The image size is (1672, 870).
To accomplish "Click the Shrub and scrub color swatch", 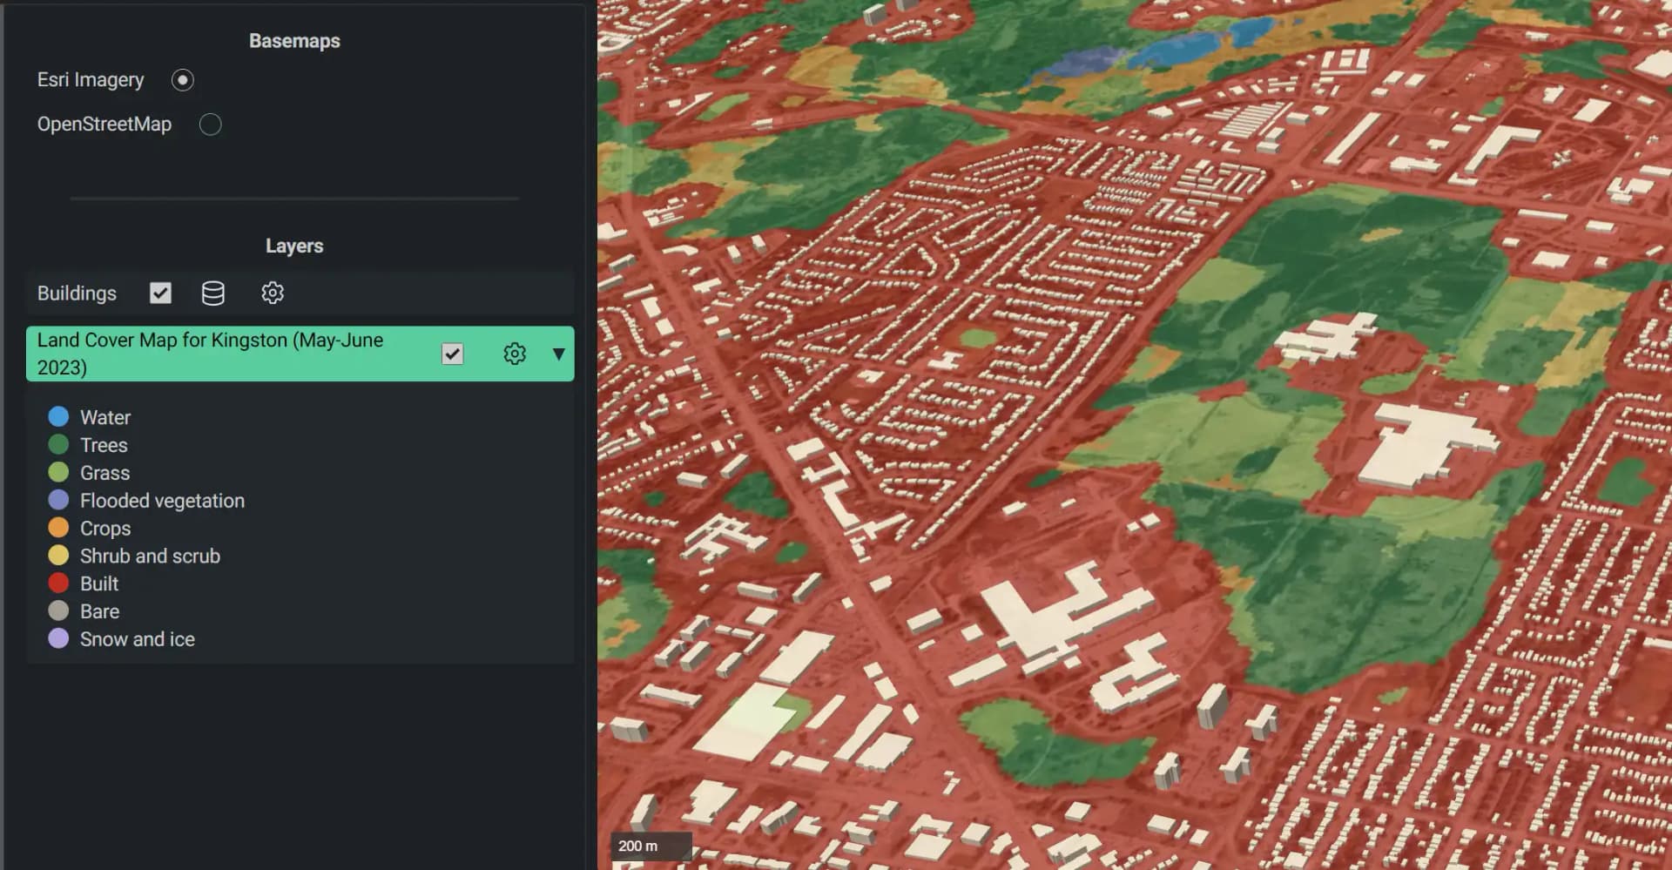I will [58, 556].
